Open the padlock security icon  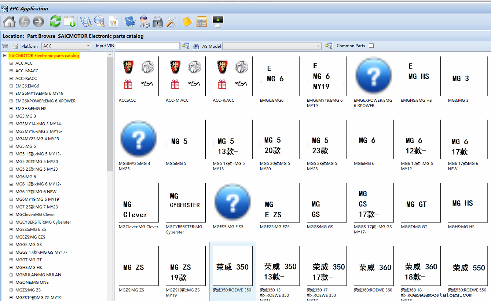point(158,22)
